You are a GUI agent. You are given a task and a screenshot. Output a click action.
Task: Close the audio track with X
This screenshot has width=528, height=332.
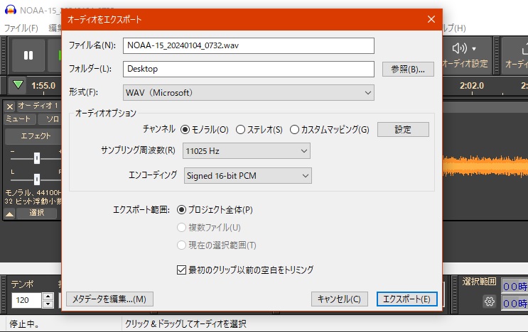click(x=9, y=106)
